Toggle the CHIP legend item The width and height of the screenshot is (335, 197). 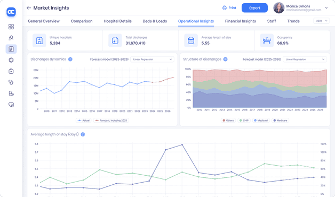[244, 121]
